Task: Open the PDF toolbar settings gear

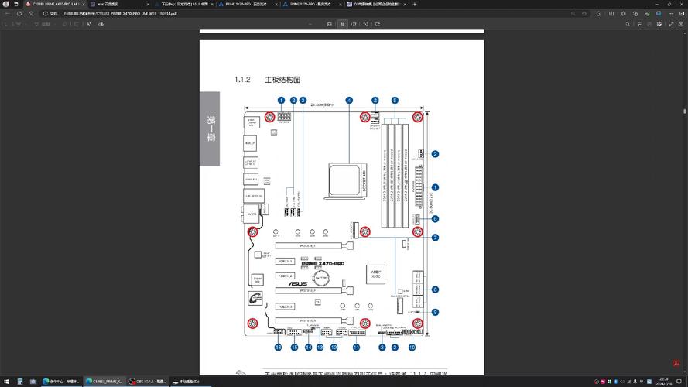Action: pyautogui.click(x=680, y=24)
